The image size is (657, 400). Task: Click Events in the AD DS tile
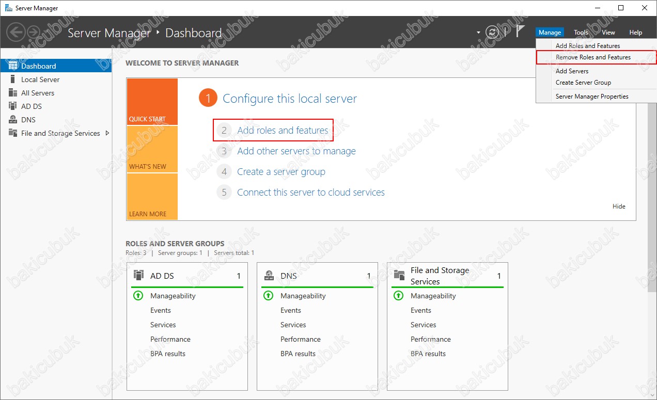pyautogui.click(x=161, y=310)
